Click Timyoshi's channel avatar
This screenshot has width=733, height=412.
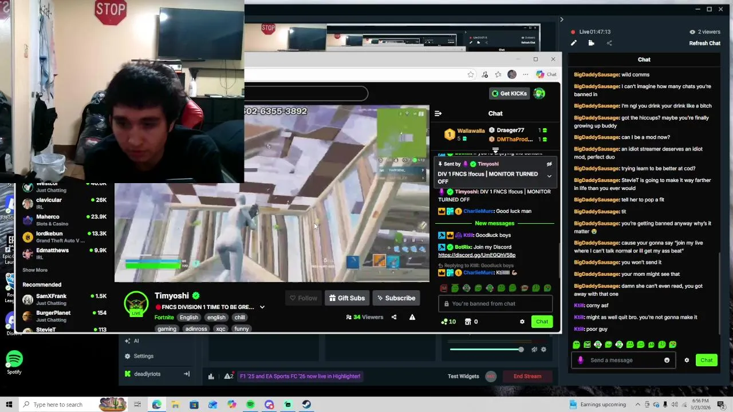point(136,304)
